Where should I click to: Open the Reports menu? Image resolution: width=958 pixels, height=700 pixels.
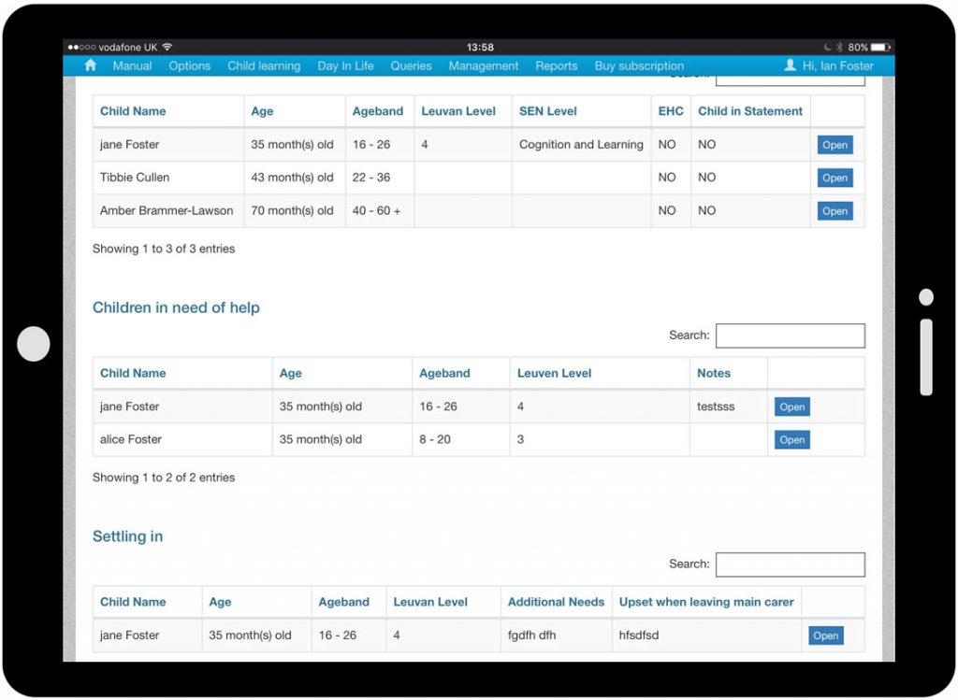coord(556,66)
